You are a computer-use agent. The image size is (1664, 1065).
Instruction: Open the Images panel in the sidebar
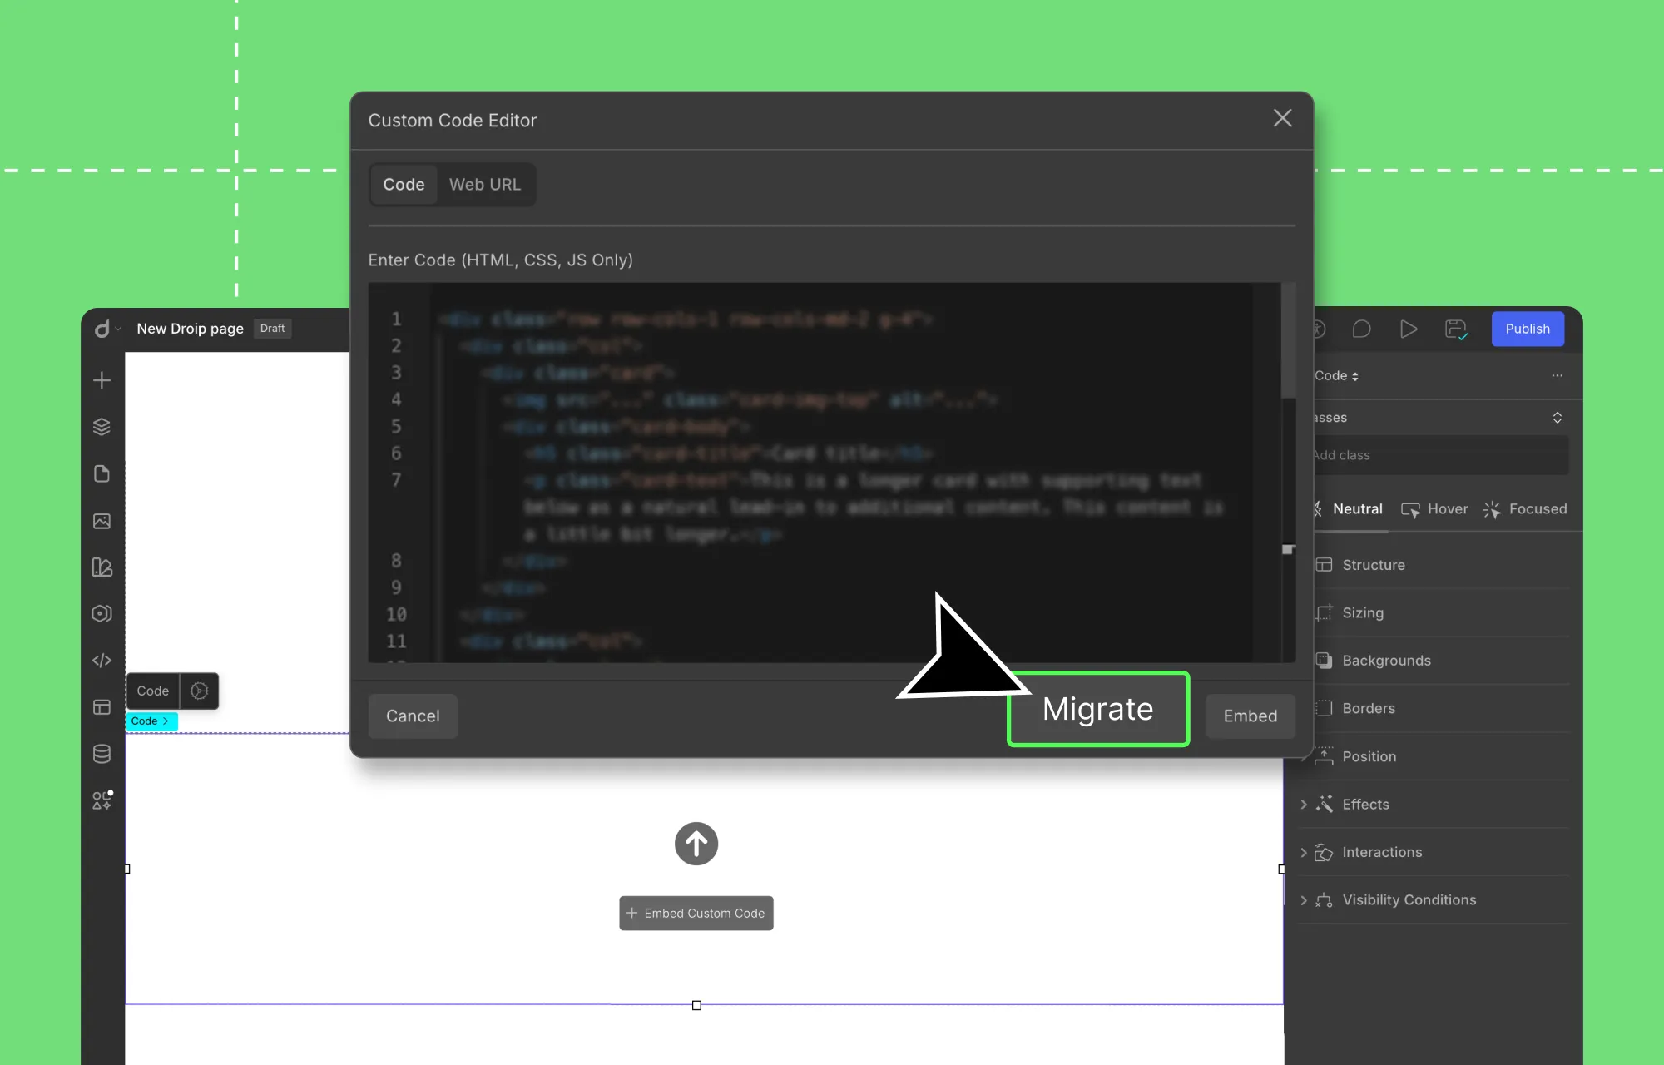(102, 521)
